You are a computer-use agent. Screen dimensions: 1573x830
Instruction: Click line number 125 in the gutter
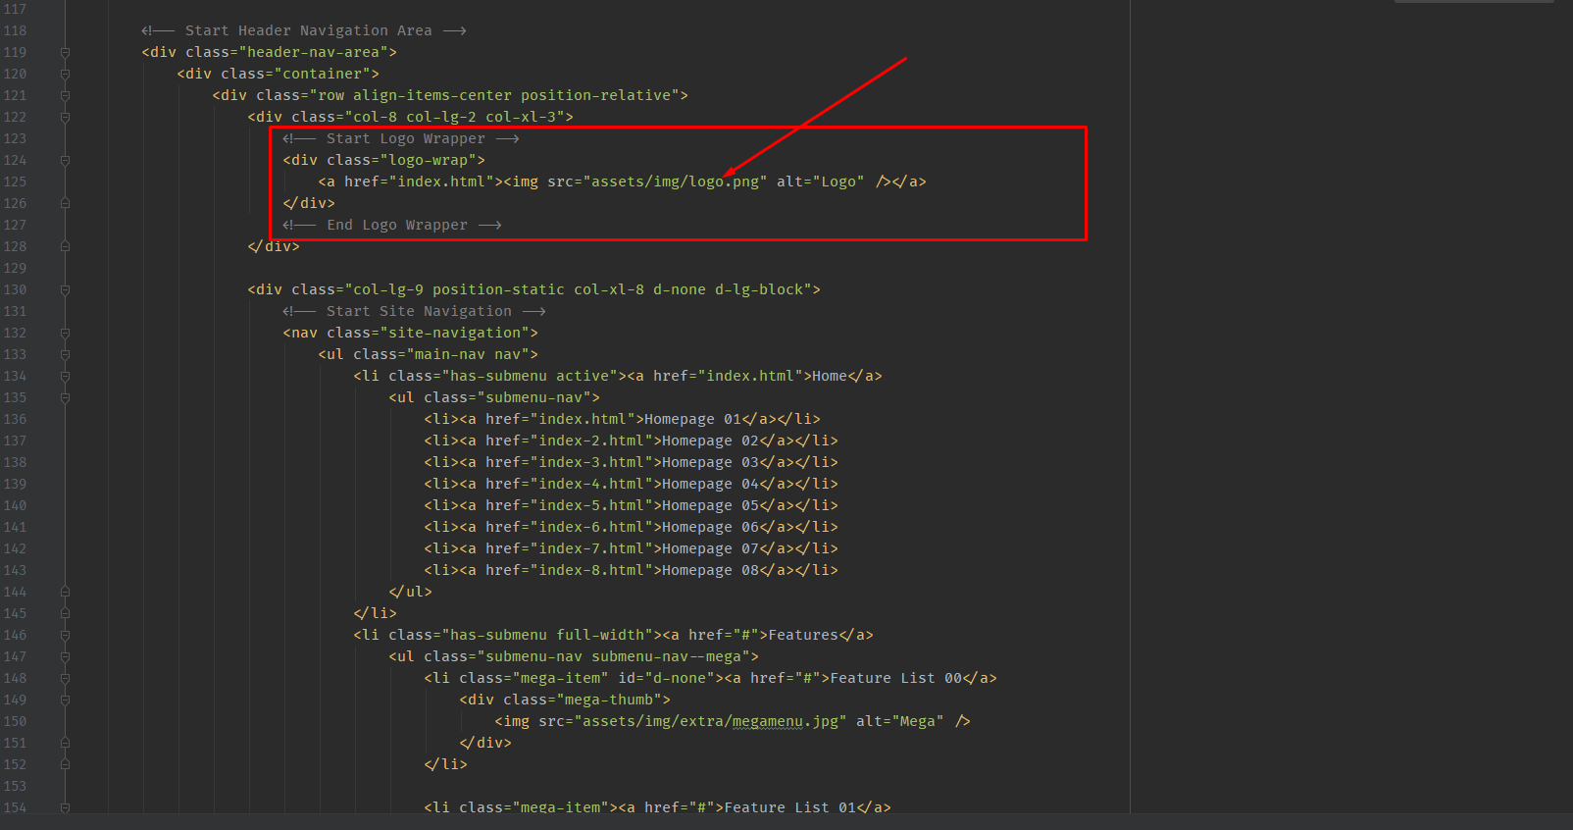pos(15,182)
